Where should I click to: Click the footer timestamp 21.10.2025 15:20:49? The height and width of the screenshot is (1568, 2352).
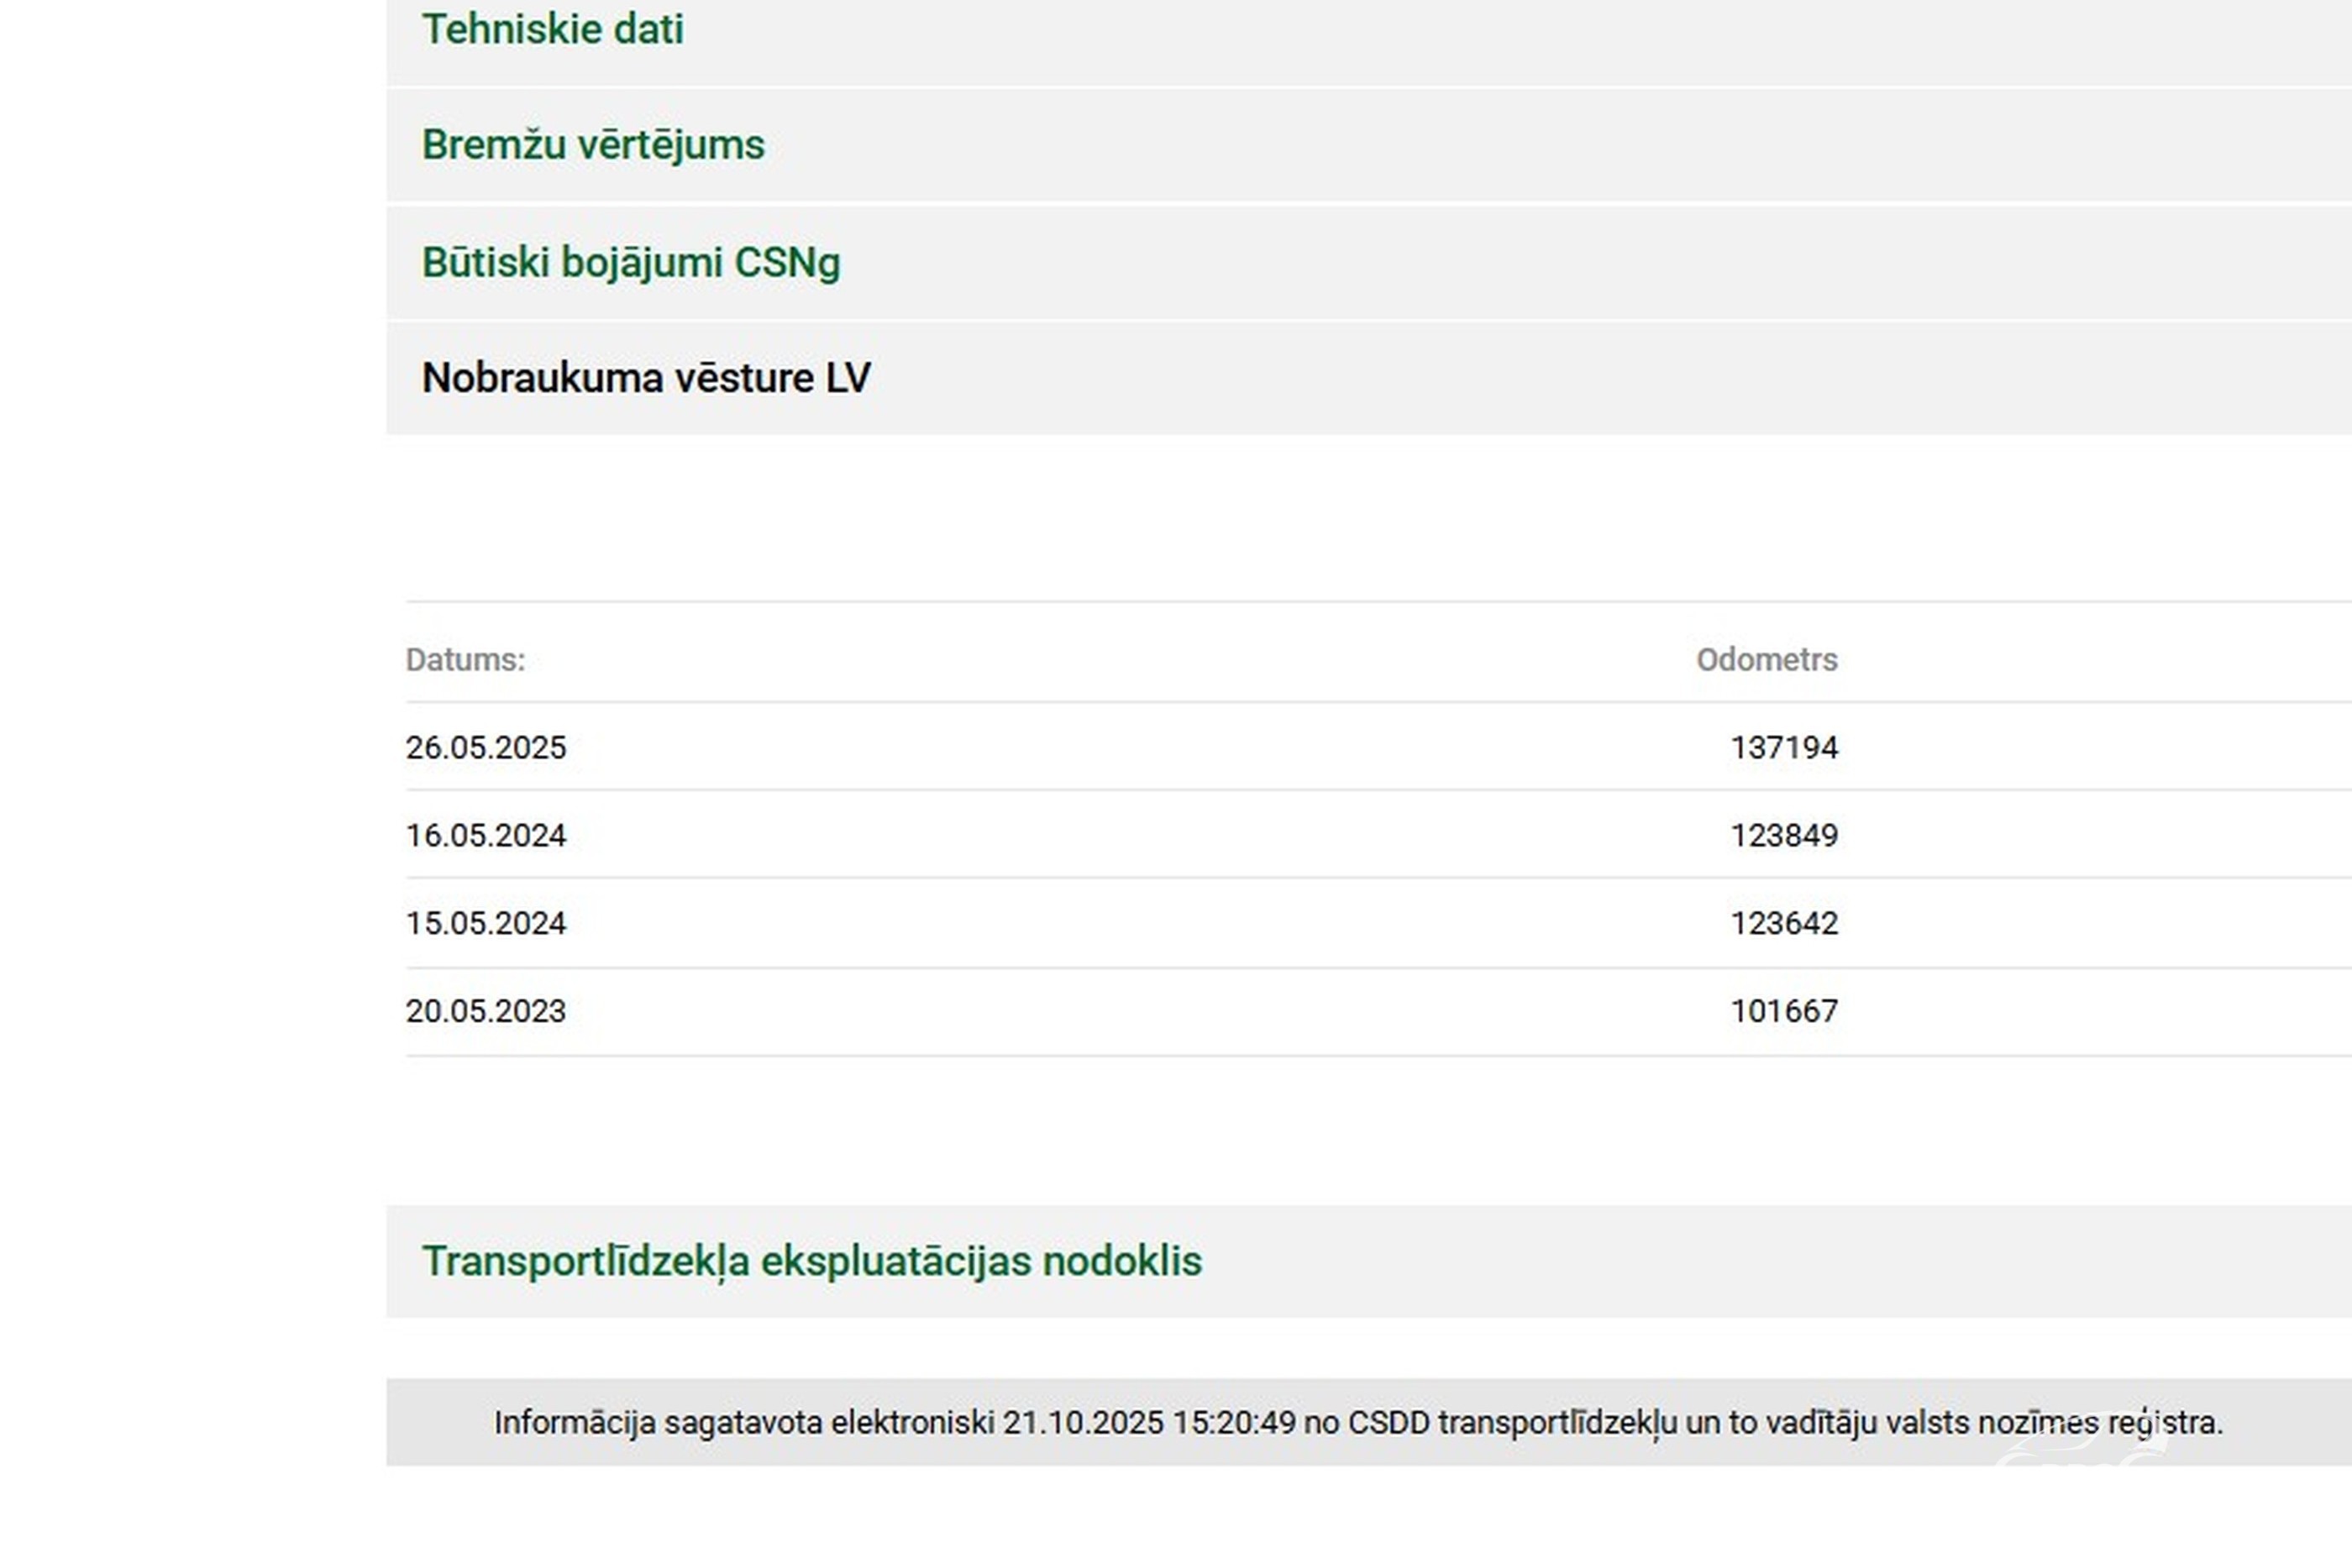(1149, 1423)
